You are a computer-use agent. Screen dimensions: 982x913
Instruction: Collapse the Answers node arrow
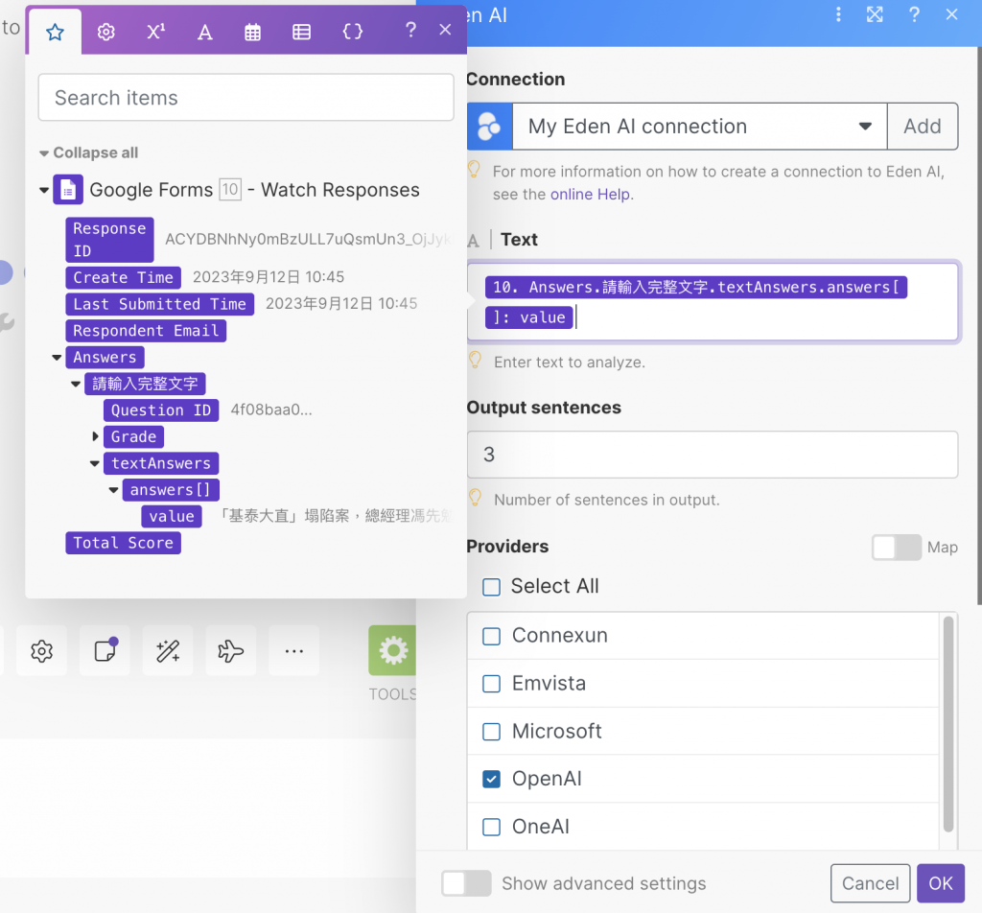(57, 358)
